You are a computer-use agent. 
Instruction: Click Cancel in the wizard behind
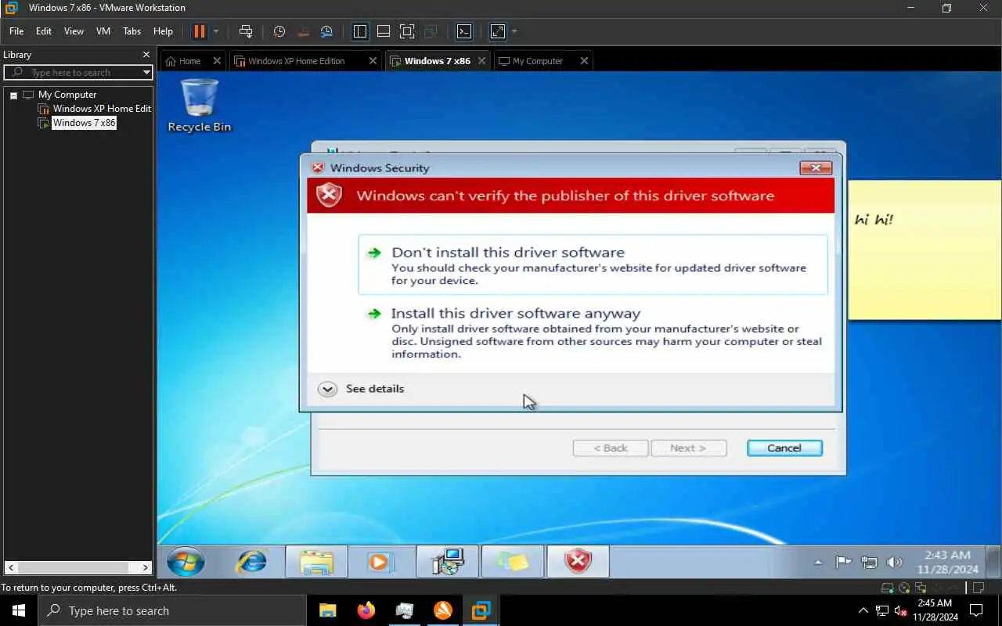click(x=784, y=448)
